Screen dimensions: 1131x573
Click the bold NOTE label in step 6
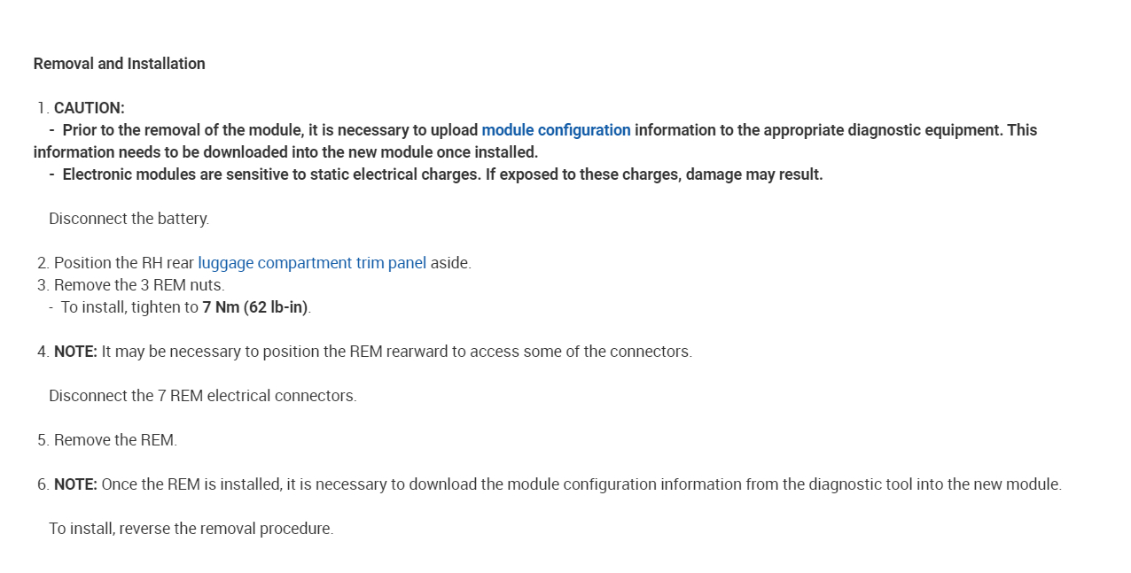coord(75,484)
